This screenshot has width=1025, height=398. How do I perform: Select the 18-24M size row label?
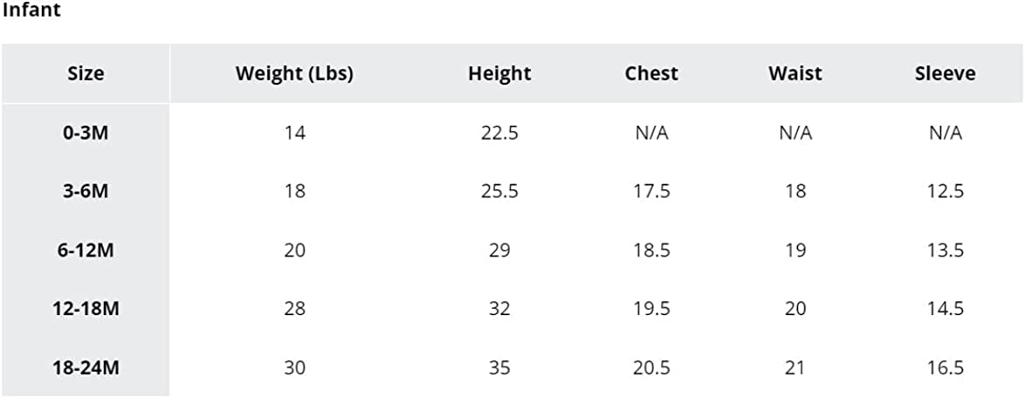(86, 368)
